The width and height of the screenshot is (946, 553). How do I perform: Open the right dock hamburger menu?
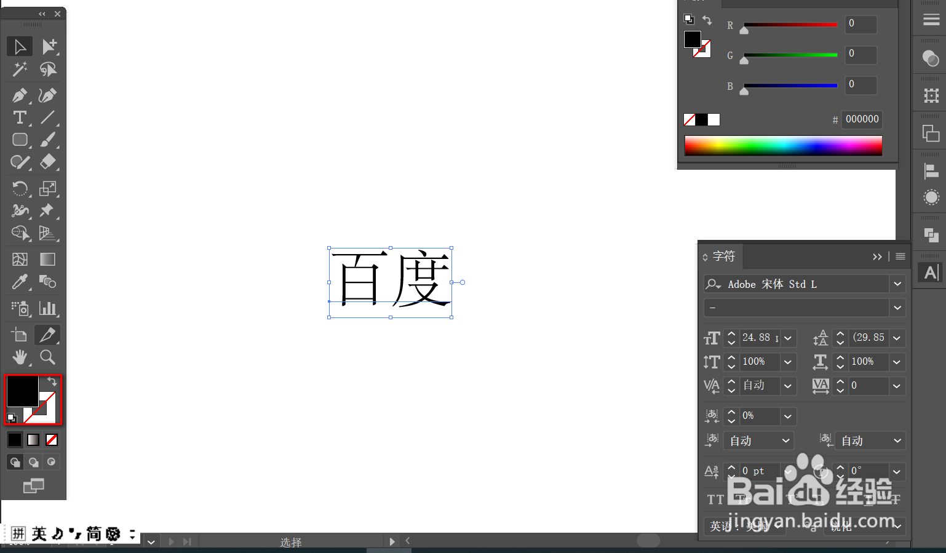click(931, 20)
